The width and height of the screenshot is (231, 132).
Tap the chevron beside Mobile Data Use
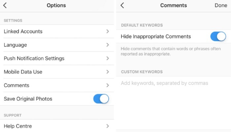(x=108, y=72)
